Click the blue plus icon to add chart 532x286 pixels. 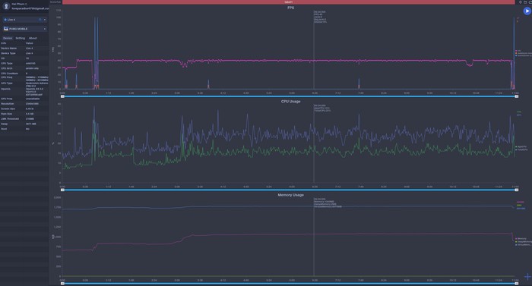coord(527,277)
